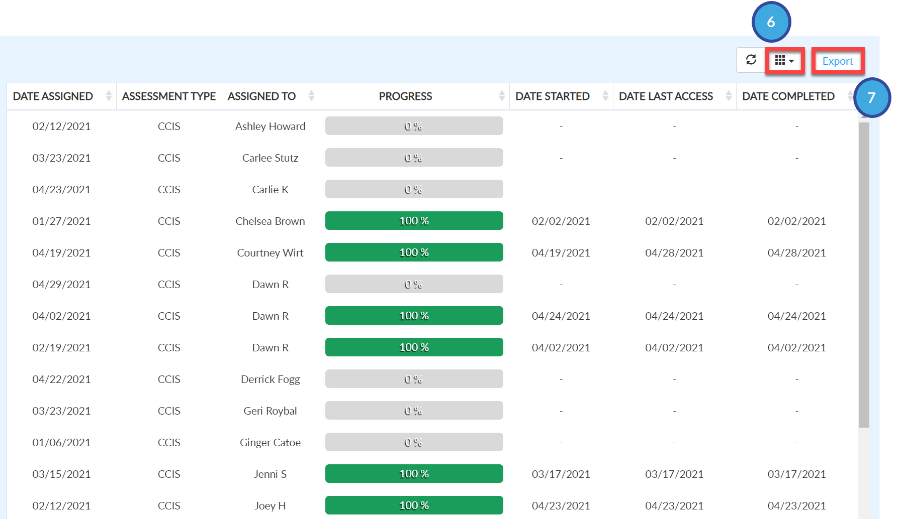Click the Date Completed column header
Screen dimensions: 901x519
(788, 96)
